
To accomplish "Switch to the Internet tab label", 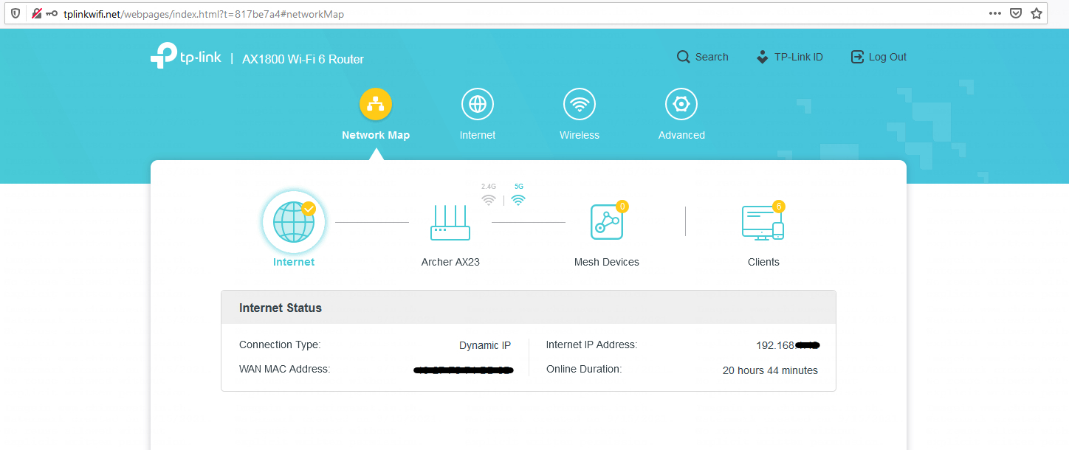I will (478, 135).
